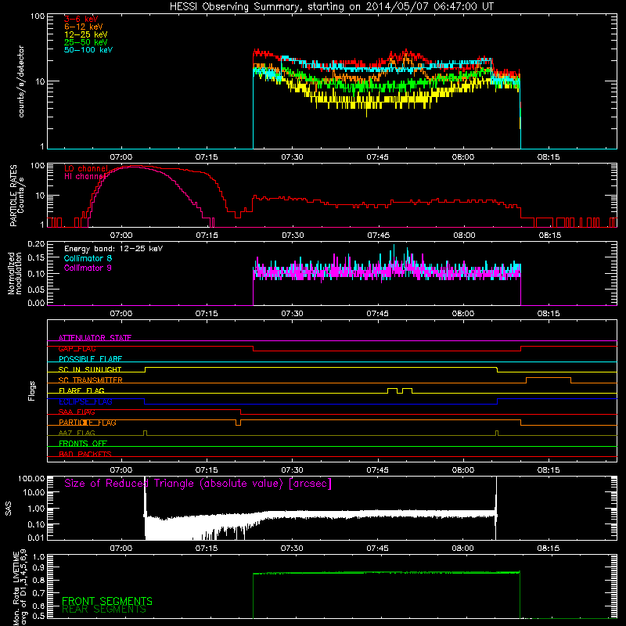This screenshot has width=626, height=626.
Task: Click the PARTICLE_FLAG label
Action: [88, 423]
